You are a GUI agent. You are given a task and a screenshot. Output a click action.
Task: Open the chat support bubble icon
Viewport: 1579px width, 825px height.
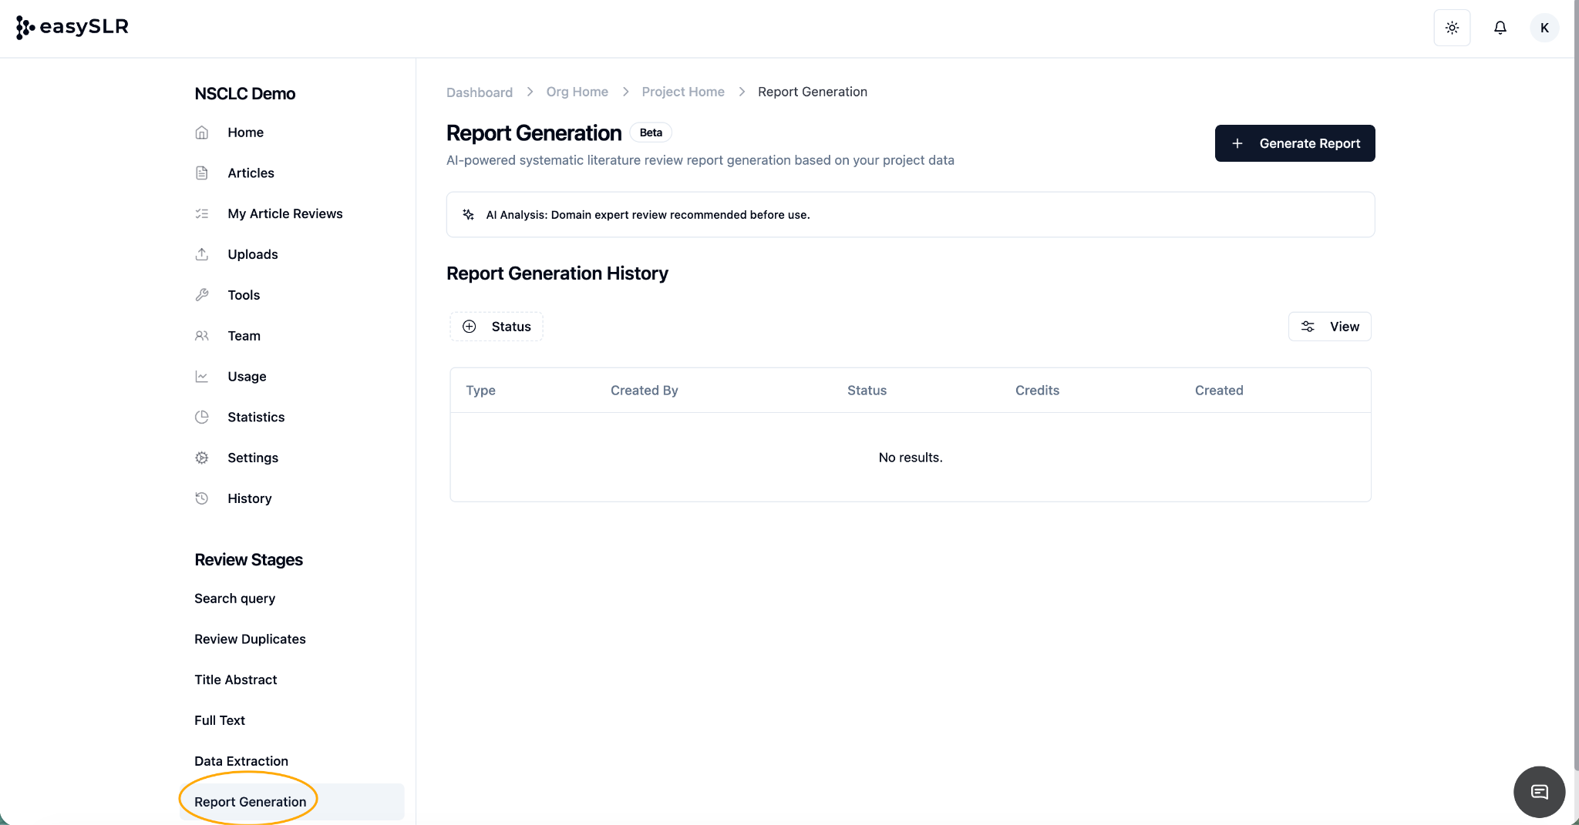[x=1539, y=792]
